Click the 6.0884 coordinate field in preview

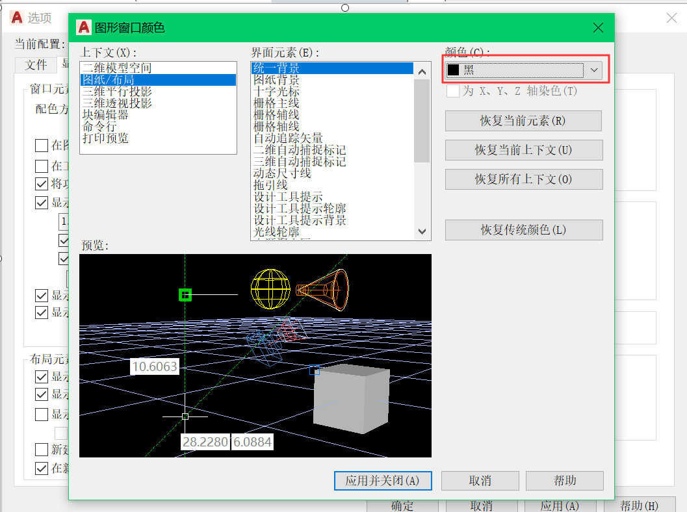[252, 442]
